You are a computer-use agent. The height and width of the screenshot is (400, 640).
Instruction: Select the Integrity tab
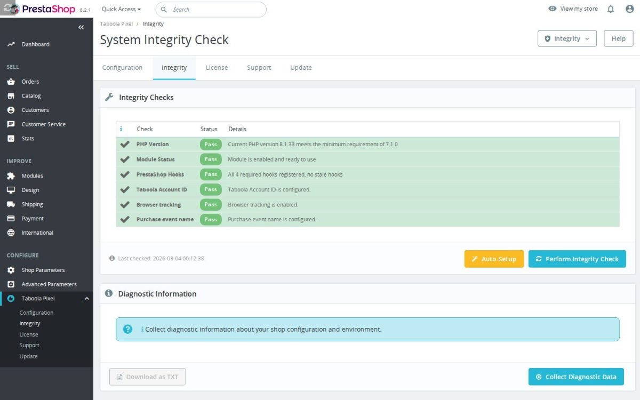click(174, 68)
